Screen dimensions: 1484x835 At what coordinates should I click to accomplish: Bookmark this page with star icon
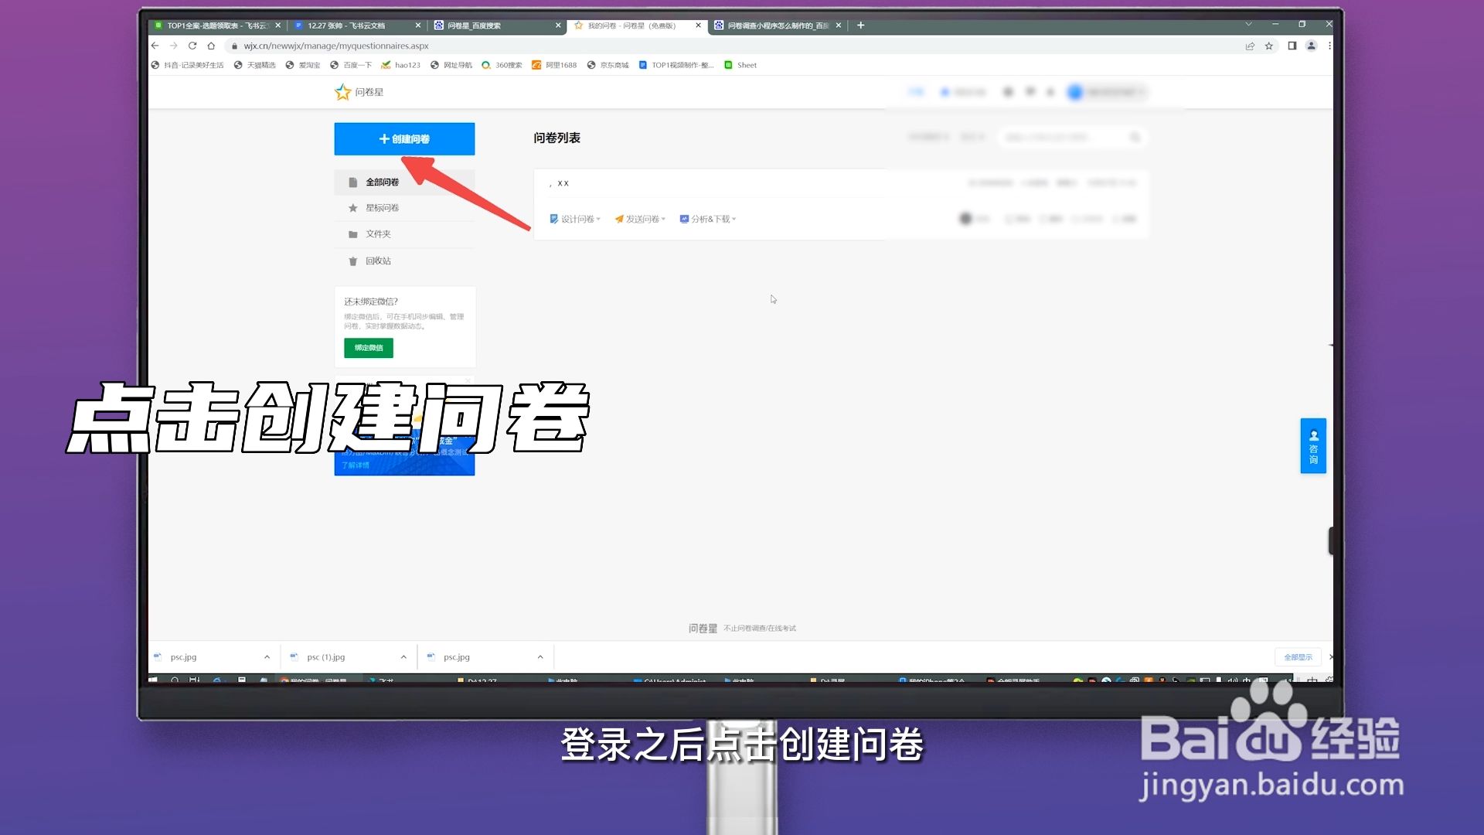[1268, 46]
